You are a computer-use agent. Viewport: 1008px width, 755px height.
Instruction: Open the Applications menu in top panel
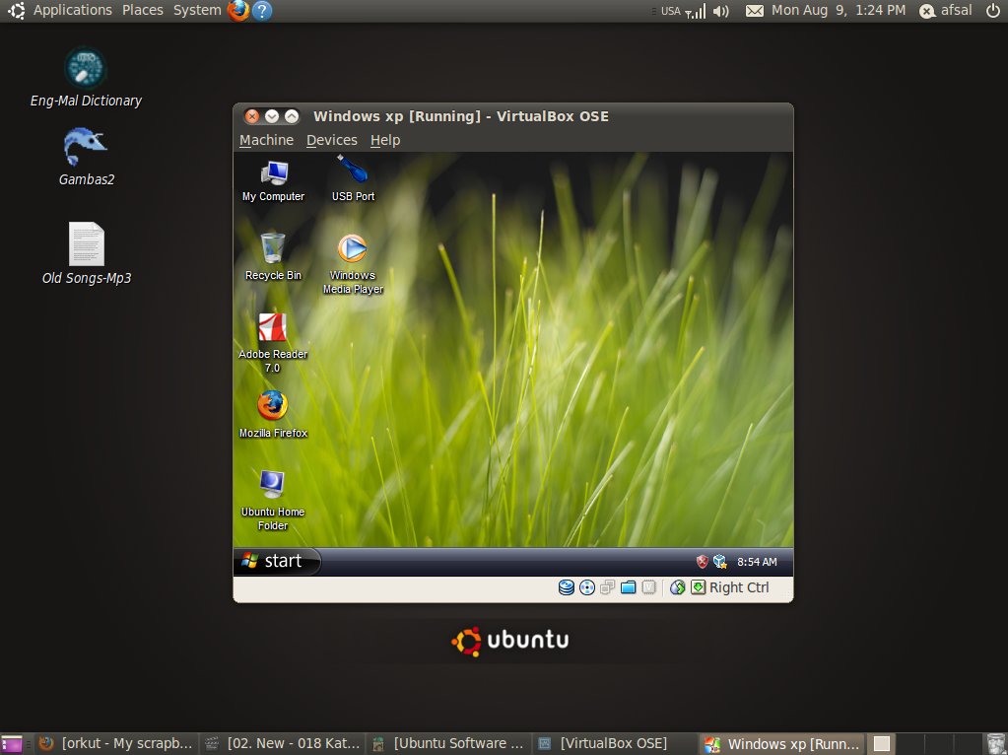73,10
